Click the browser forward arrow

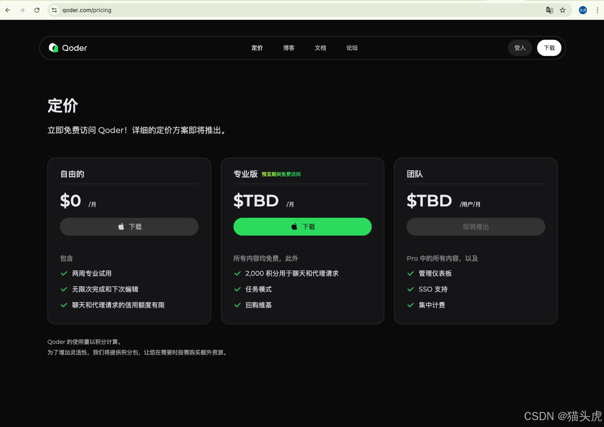22,10
